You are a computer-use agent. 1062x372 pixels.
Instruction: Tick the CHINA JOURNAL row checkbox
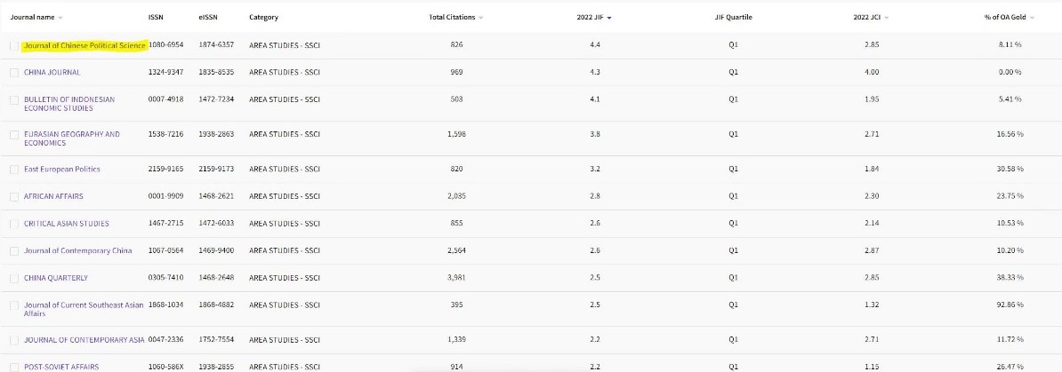pyautogui.click(x=14, y=73)
